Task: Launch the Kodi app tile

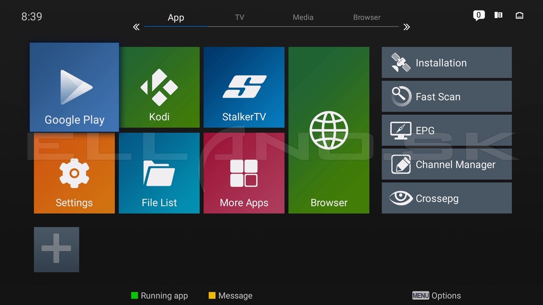Action: pyautogui.click(x=159, y=87)
